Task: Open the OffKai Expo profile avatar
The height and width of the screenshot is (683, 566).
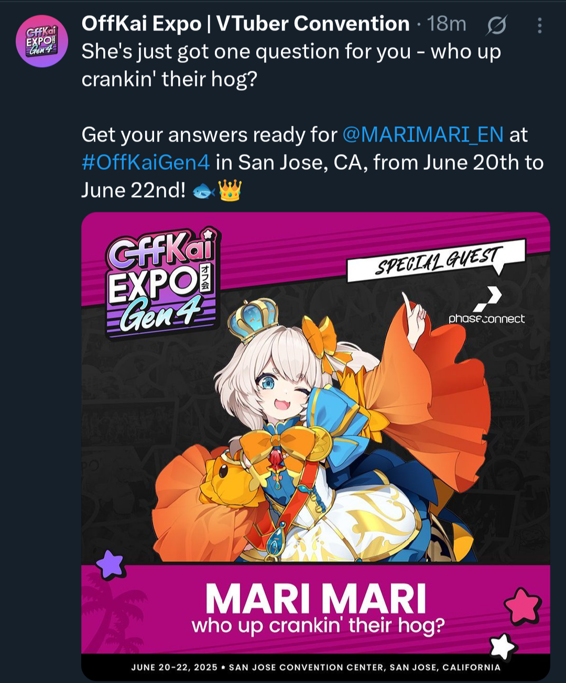Action: tap(41, 41)
